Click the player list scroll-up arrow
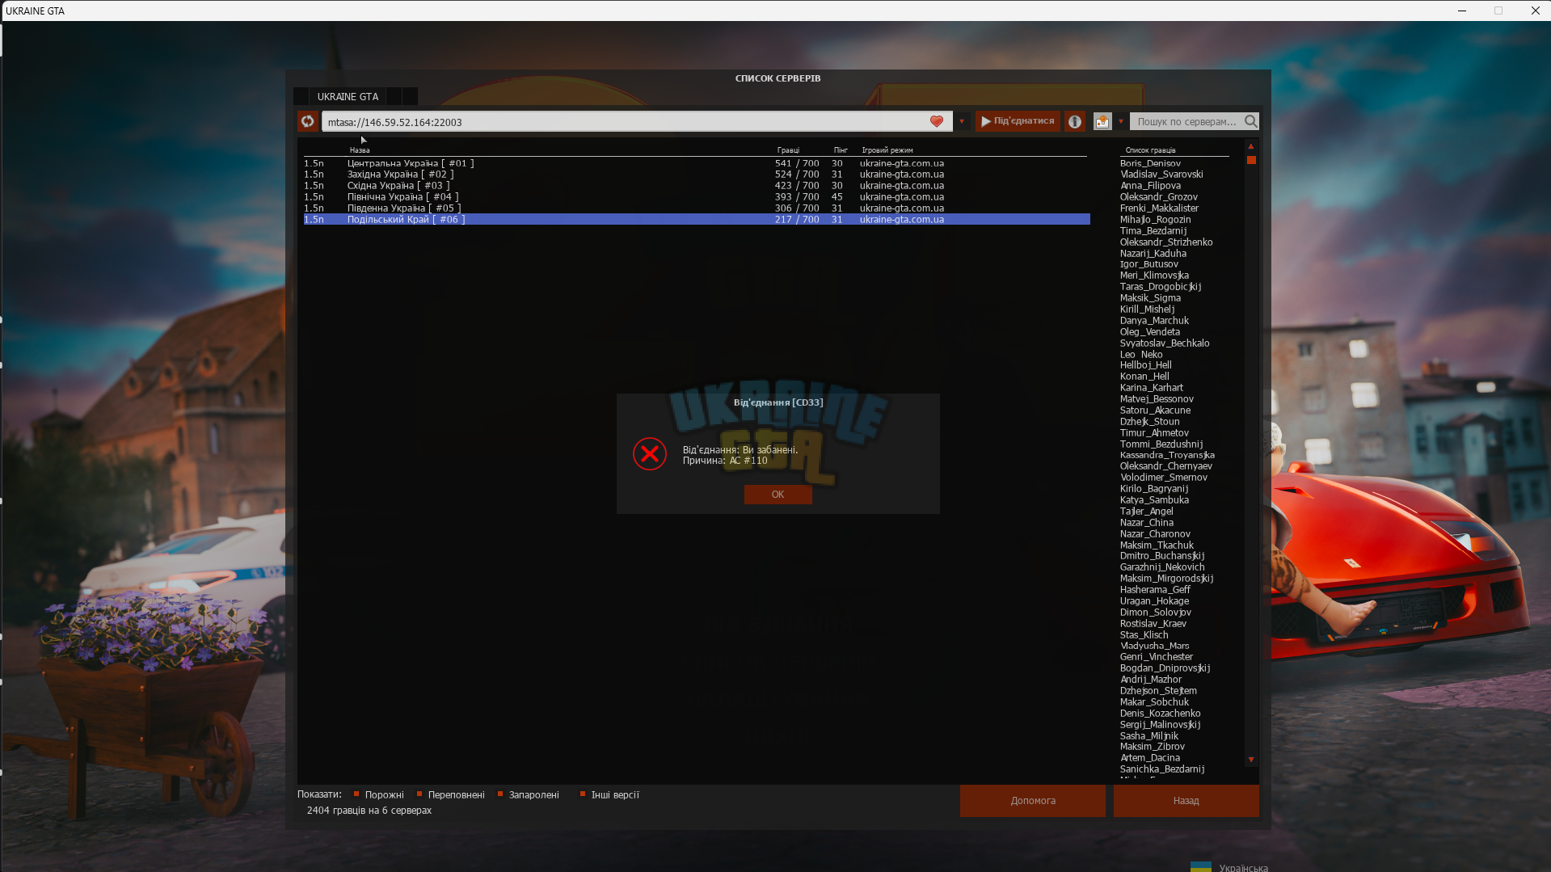Image resolution: width=1551 pixels, height=872 pixels. [x=1251, y=146]
